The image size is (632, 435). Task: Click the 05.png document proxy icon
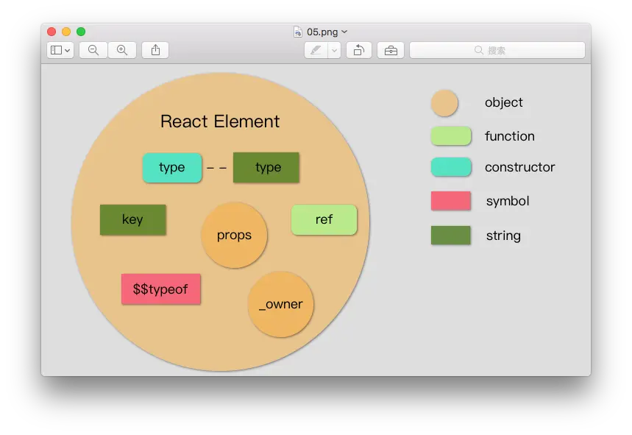point(298,32)
